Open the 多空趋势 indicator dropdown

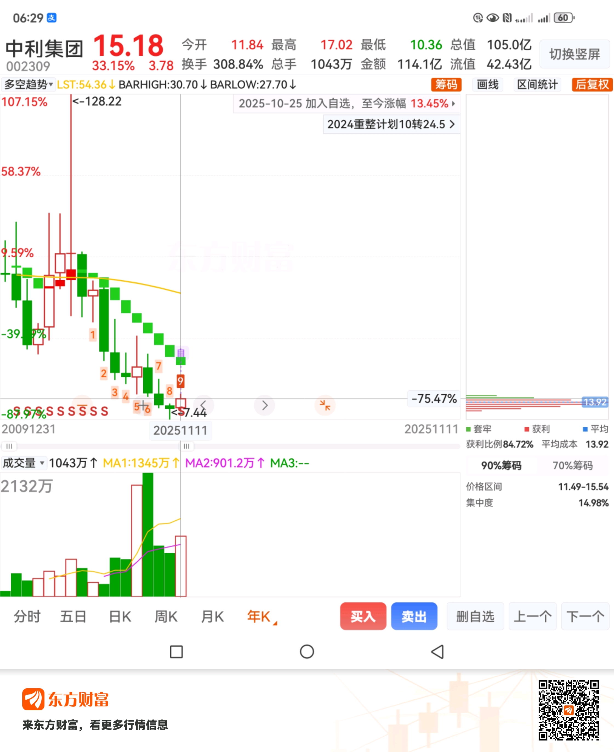click(28, 84)
